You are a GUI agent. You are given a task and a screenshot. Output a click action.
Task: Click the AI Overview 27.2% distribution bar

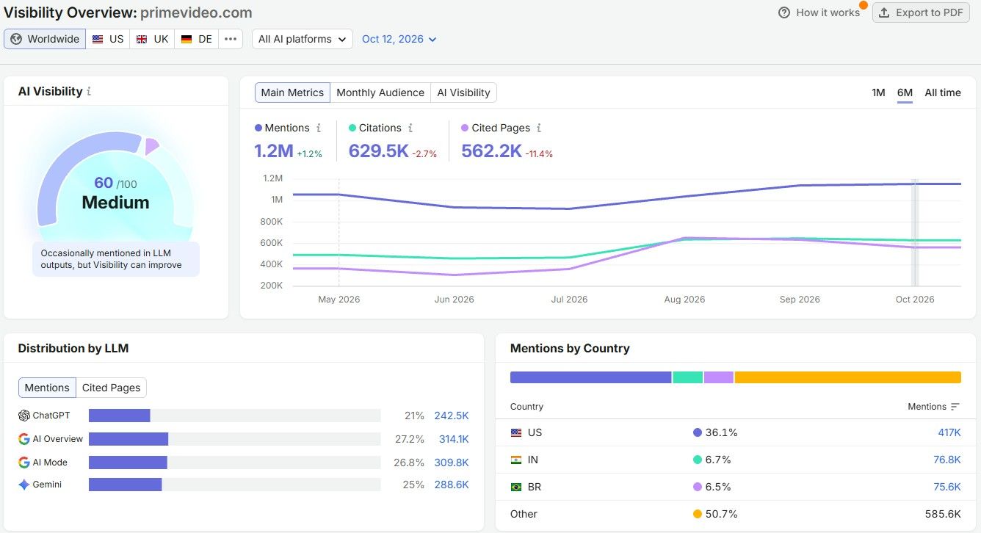click(x=128, y=439)
